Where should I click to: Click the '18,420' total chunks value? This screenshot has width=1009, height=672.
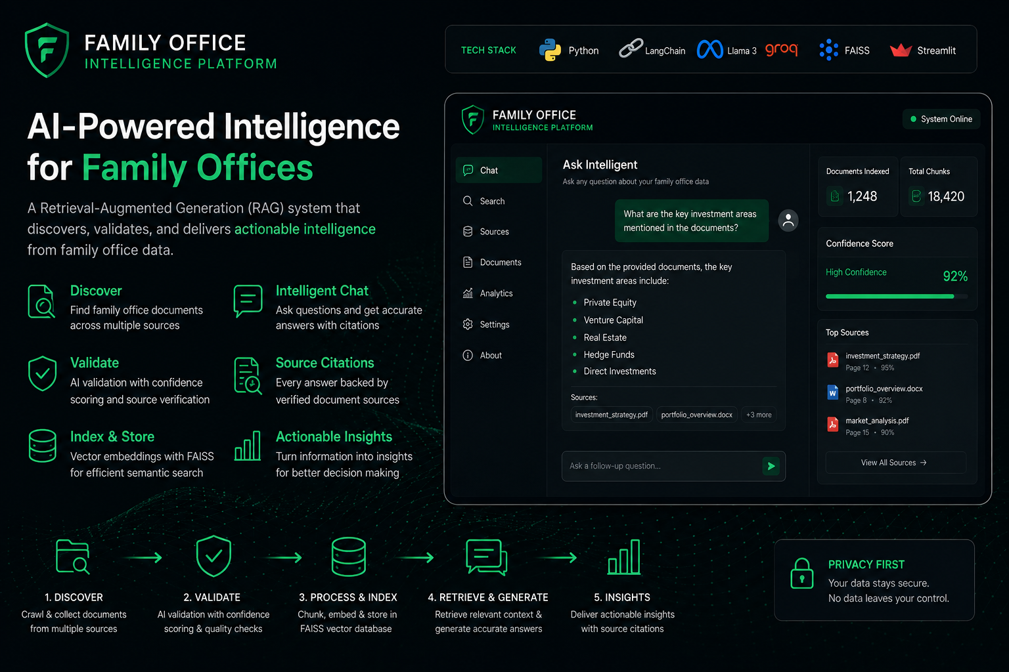(x=946, y=196)
